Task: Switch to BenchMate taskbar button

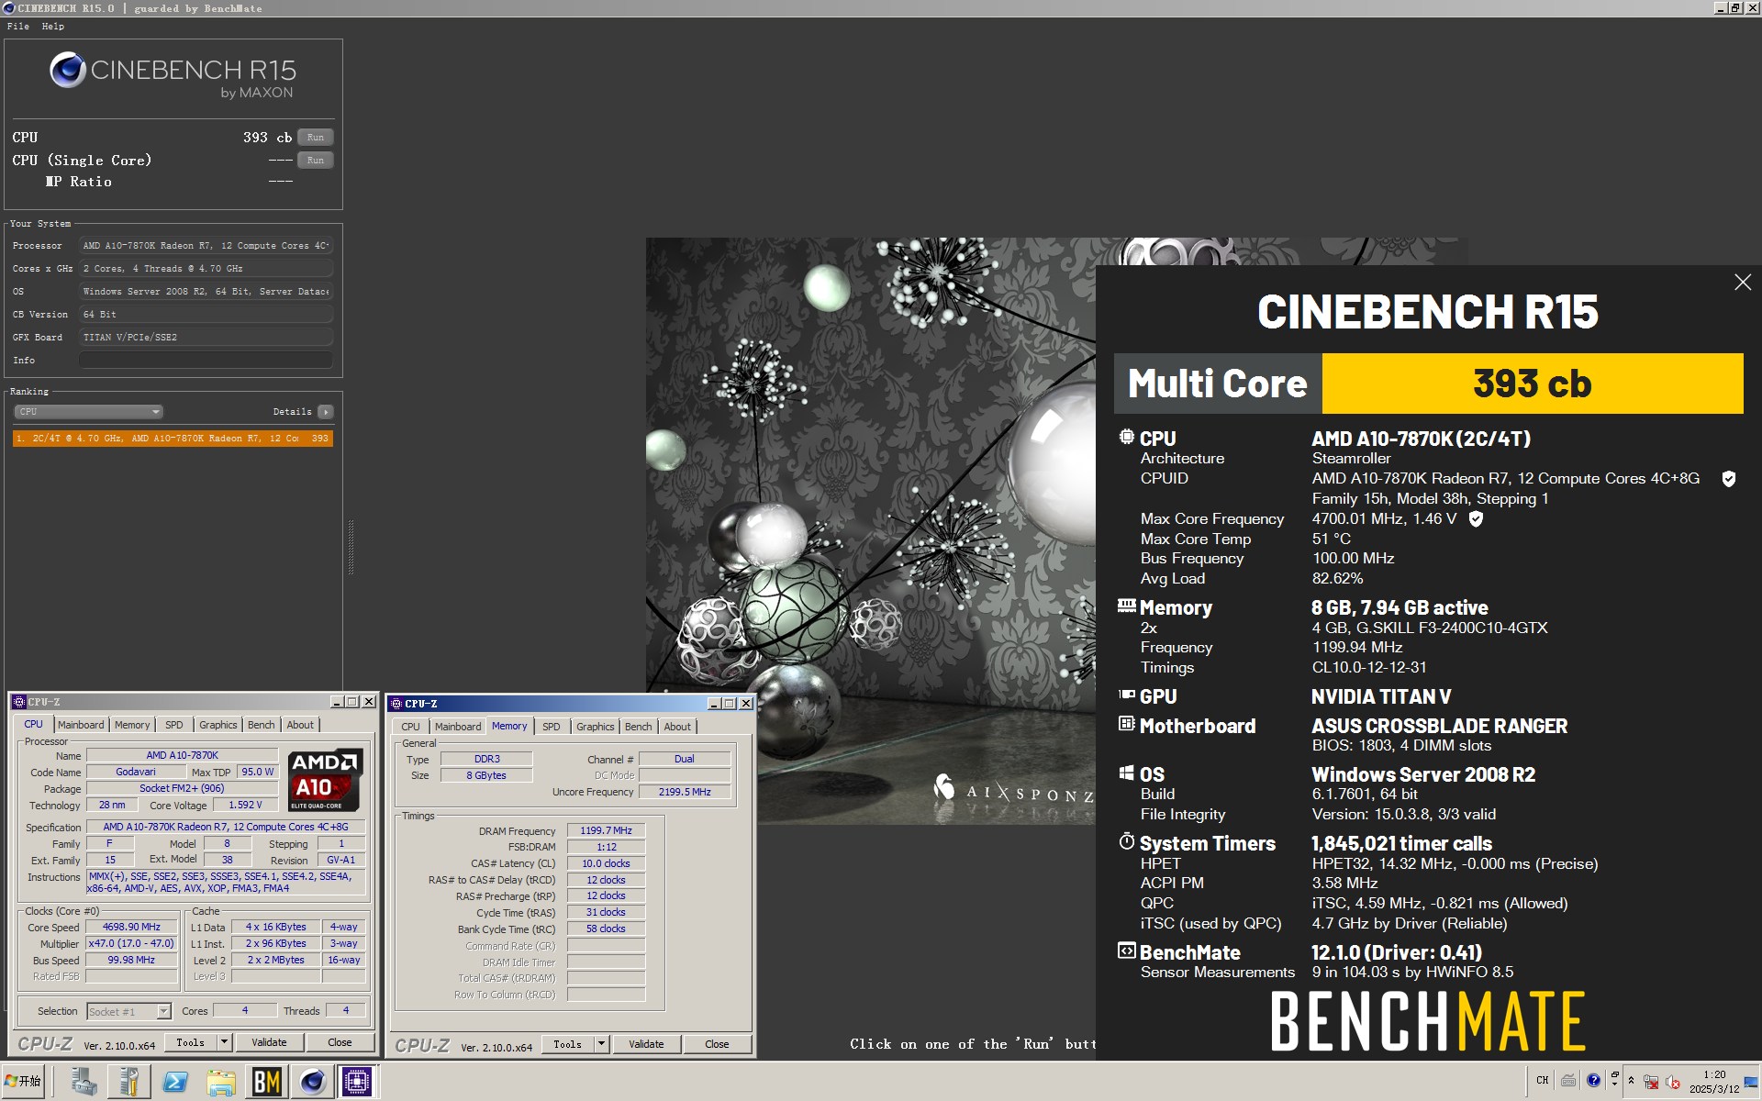Action: tap(267, 1083)
